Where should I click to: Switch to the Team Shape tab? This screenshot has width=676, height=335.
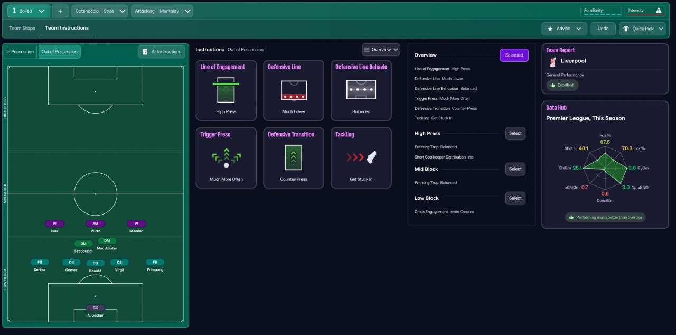click(x=22, y=28)
